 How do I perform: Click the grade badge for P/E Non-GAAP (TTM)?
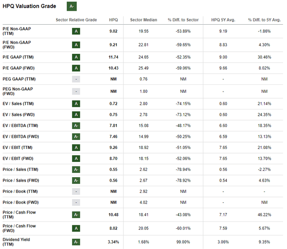[76, 31]
